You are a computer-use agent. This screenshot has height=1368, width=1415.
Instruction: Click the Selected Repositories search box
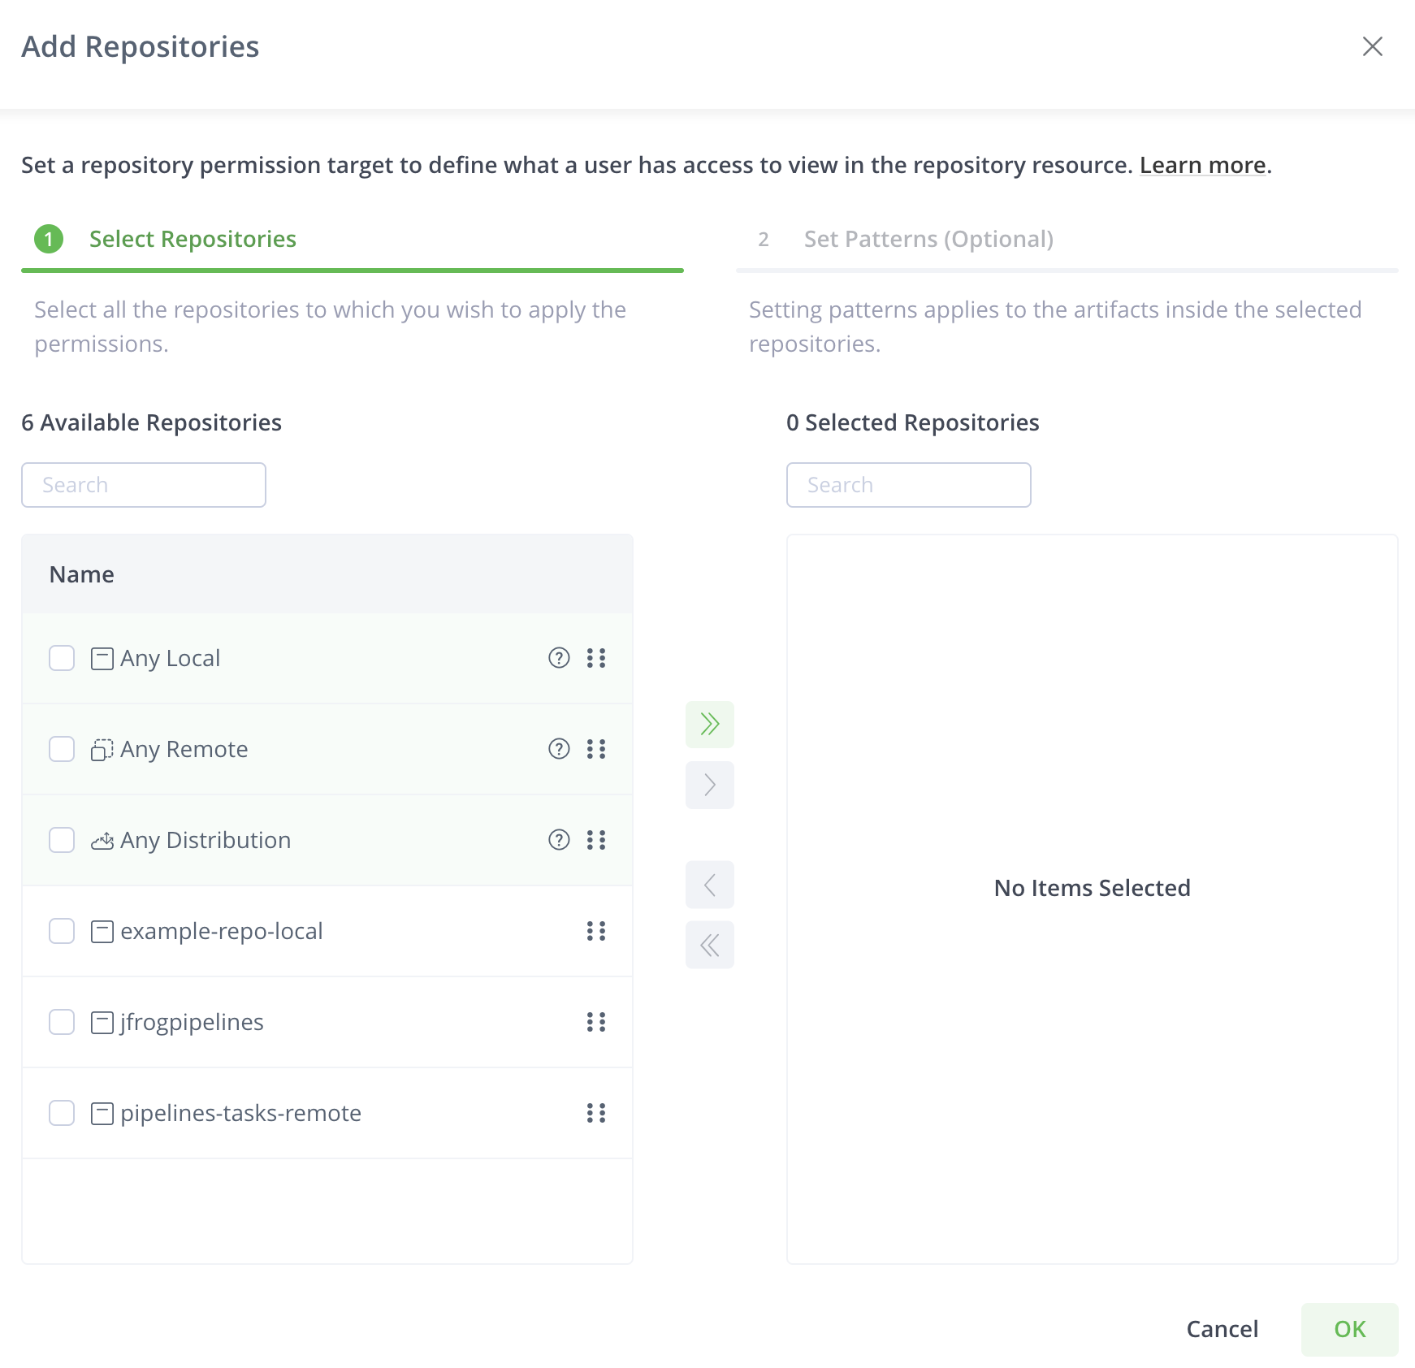click(x=908, y=485)
